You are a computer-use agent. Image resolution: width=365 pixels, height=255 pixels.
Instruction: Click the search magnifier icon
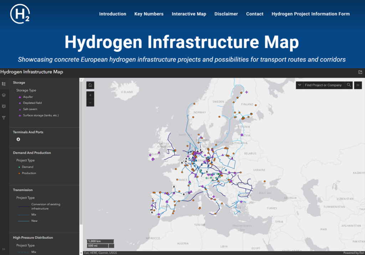coord(349,85)
